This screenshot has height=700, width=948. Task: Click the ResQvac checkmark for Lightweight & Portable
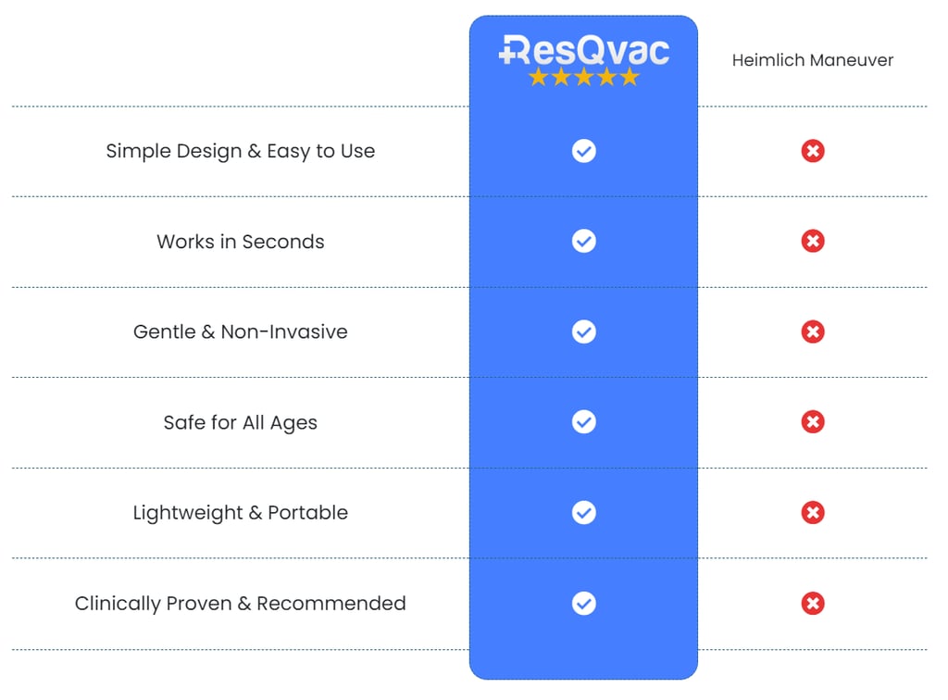point(583,513)
